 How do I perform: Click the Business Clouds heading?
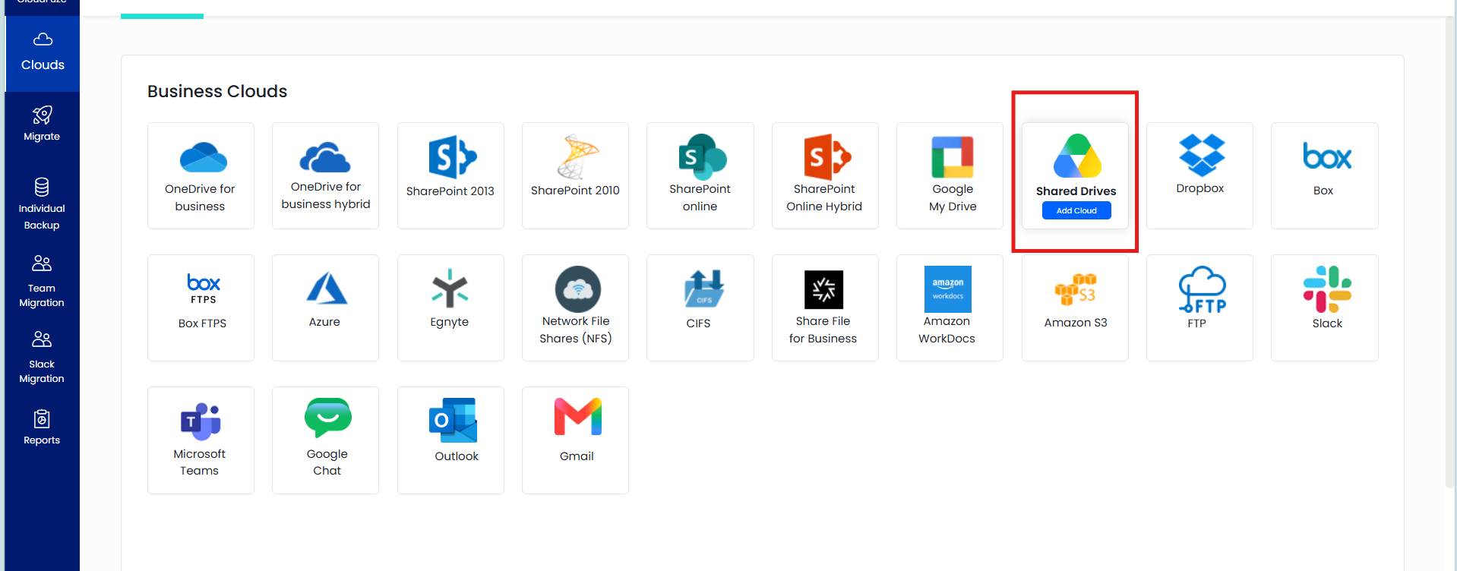coord(217,91)
